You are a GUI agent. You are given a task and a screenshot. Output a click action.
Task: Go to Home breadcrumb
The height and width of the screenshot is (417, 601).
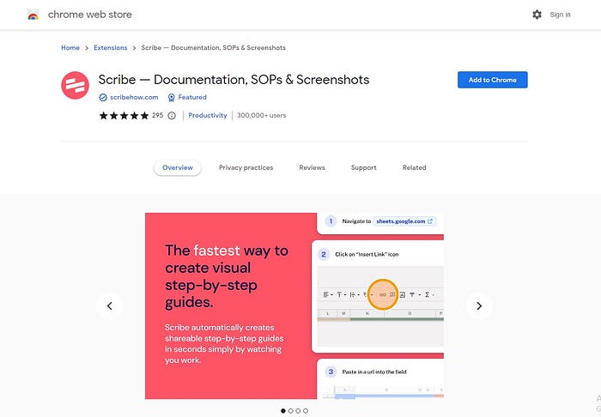[x=70, y=48]
